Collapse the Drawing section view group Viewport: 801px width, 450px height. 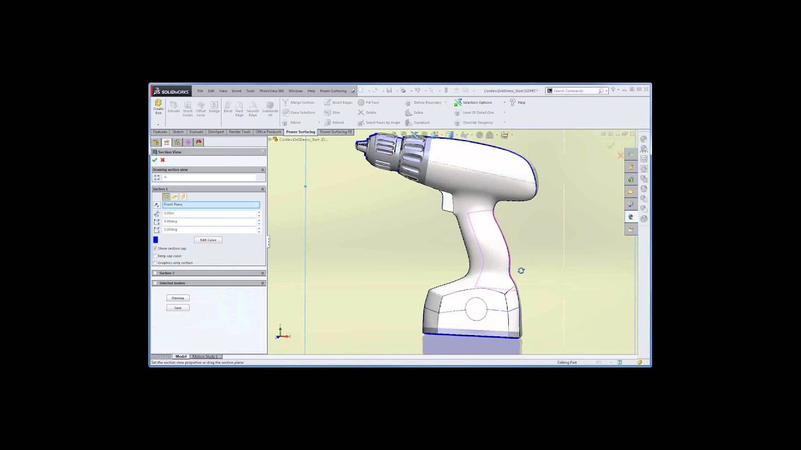(x=263, y=170)
